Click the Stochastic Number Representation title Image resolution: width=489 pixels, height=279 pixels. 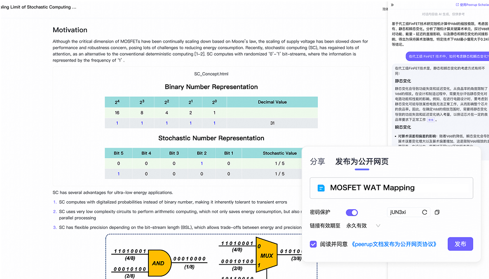click(211, 138)
